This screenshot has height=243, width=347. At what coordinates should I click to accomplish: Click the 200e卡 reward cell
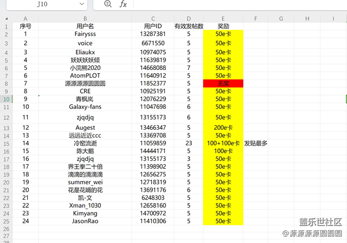[223, 128]
